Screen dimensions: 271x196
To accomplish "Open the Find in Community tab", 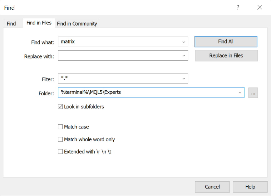I will pos(77,23).
